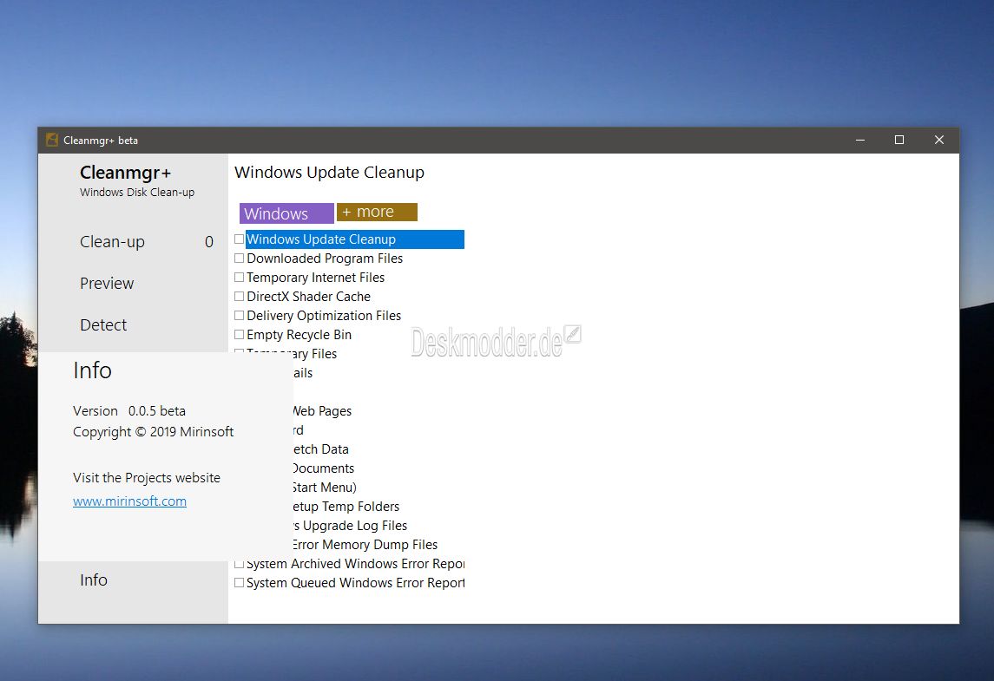Open the '+ more' tab
Viewport: 994px width, 681px height.
pyautogui.click(x=377, y=213)
